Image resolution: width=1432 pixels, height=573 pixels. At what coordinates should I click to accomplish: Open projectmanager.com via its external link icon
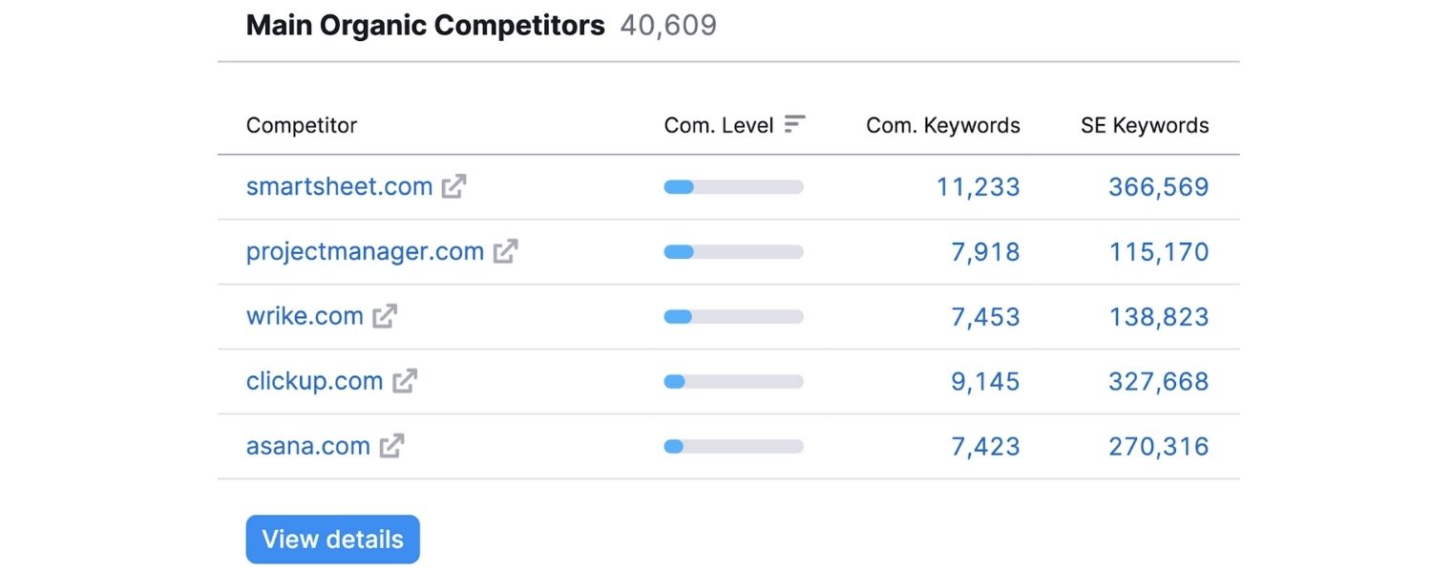[x=506, y=251]
